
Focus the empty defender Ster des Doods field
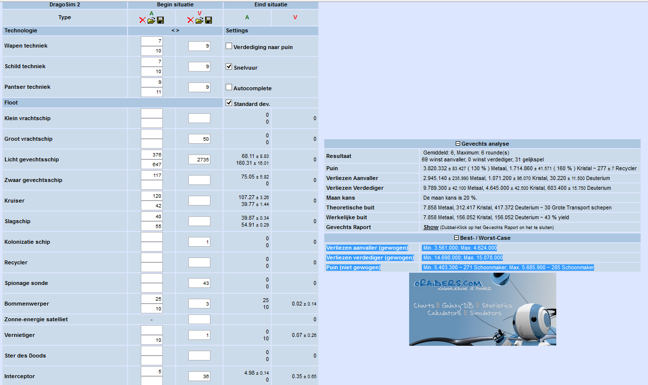coord(199,356)
